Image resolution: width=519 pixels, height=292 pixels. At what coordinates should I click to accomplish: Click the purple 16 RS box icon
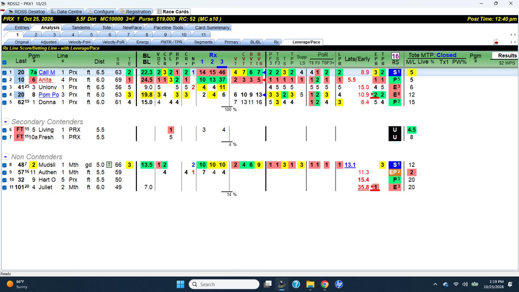pos(395,56)
